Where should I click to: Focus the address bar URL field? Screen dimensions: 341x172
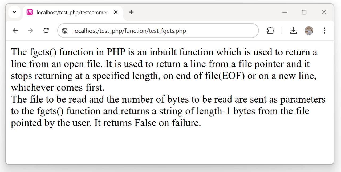(160, 31)
